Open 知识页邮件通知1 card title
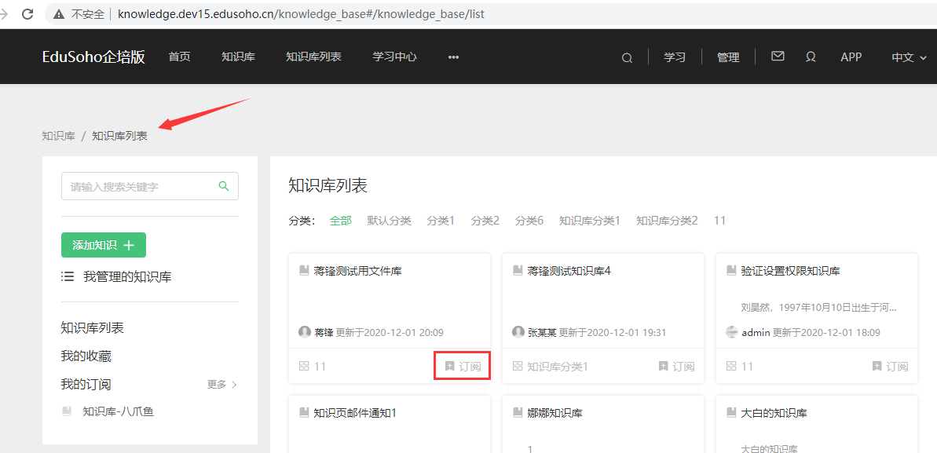This screenshot has width=937, height=453. point(355,413)
